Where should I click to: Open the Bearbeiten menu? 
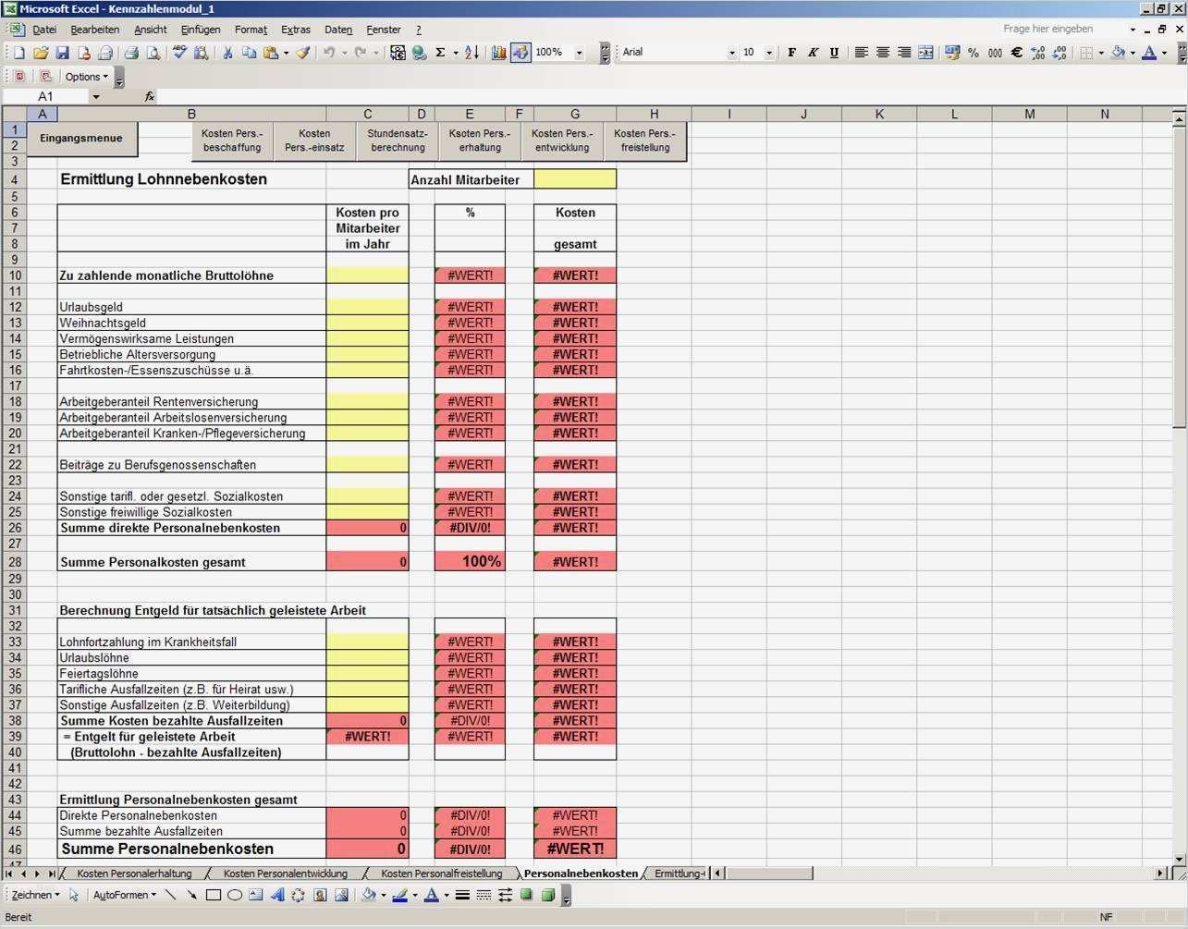(94, 30)
